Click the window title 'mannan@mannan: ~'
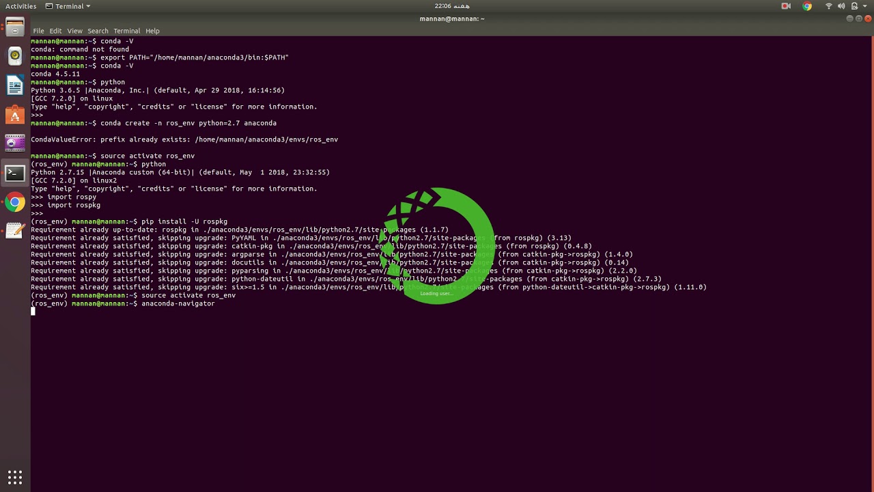The height and width of the screenshot is (492, 874). pyautogui.click(x=451, y=18)
